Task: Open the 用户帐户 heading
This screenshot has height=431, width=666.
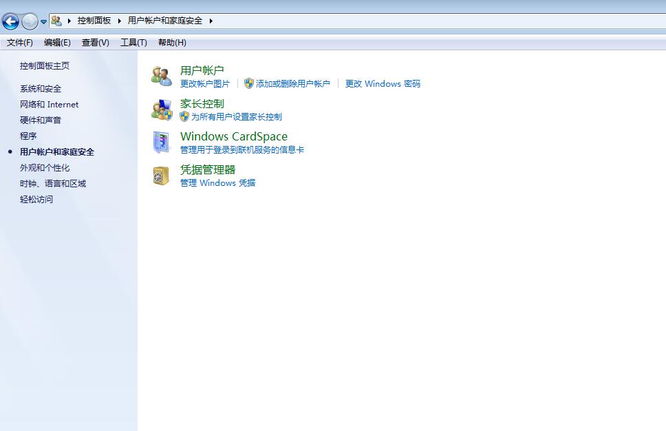Action: coord(202,70)
